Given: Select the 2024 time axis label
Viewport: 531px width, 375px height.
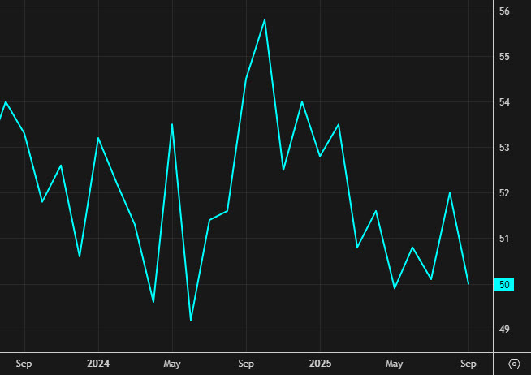Looking at the screenshot, I should click(98, 364).
